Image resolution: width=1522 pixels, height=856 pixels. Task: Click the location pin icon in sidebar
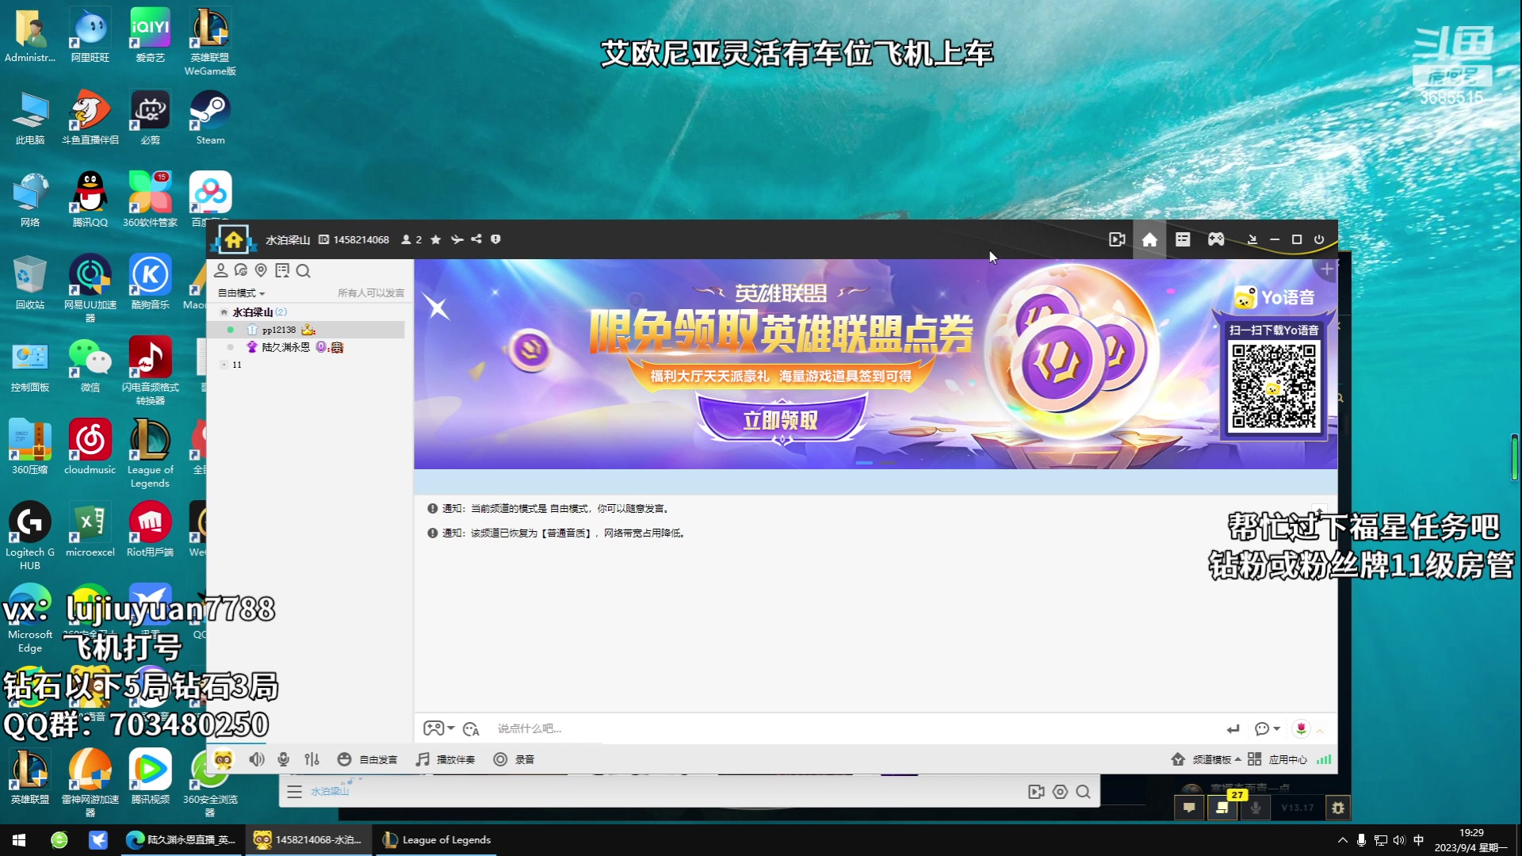pos(261,271)
